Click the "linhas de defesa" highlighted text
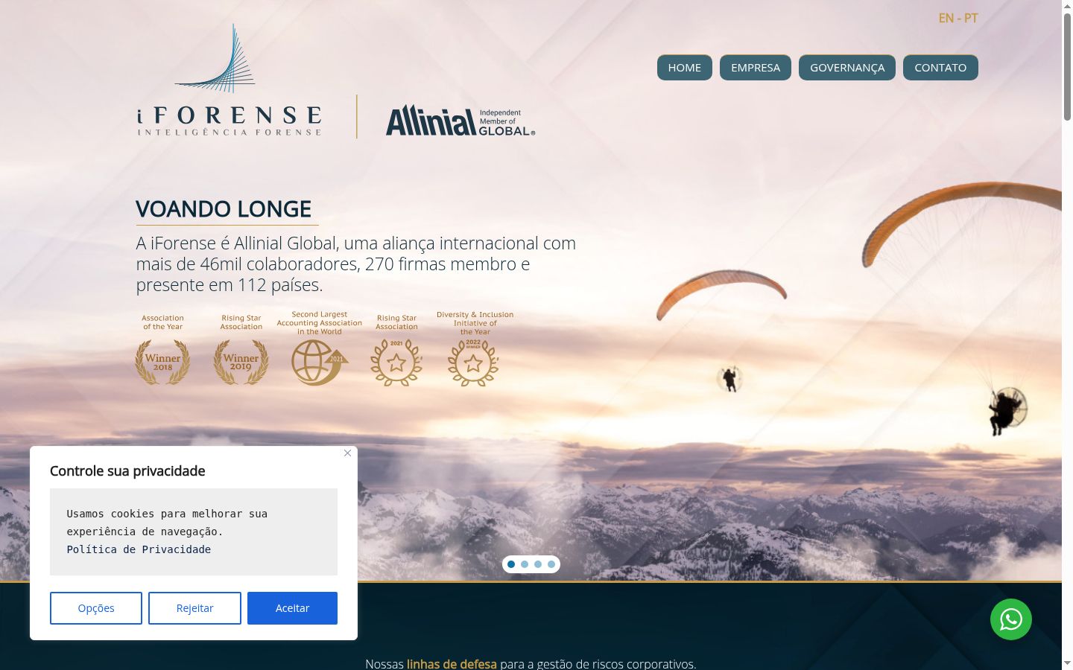Image resolution: width=1073 pixels, height=670 pixels. pyautogui.click(x=452, y=663)
